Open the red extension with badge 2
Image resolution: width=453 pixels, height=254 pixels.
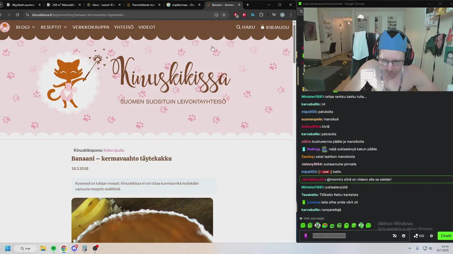[236, 15]
